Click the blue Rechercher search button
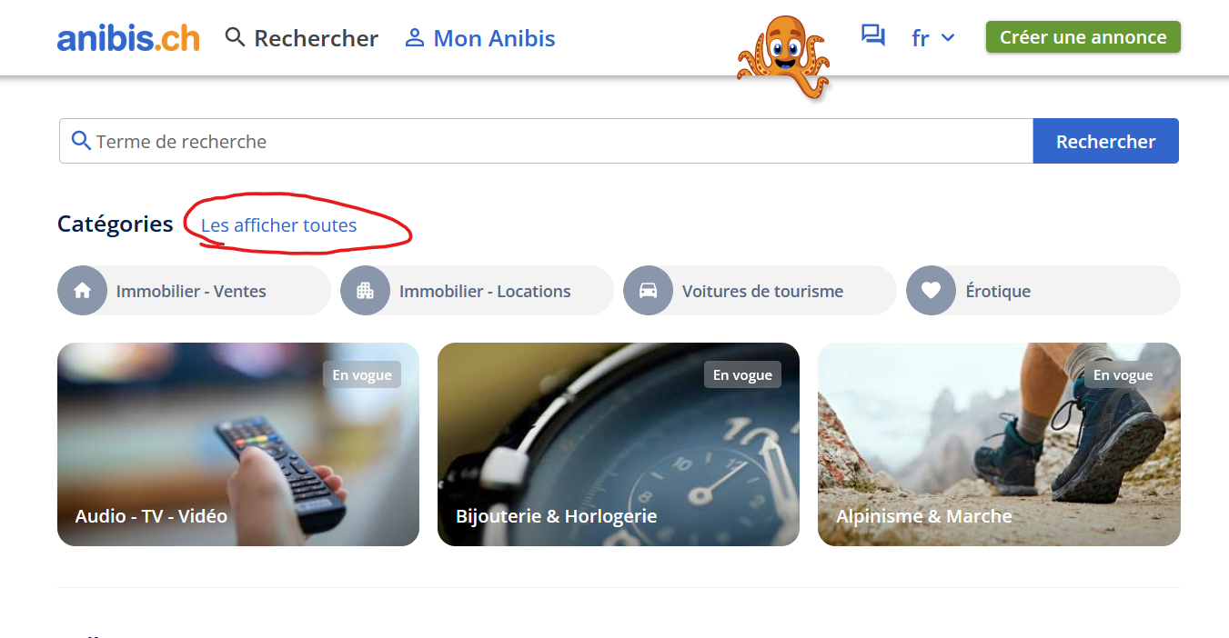This screenshot has height=638, width=1229. 1106,141
